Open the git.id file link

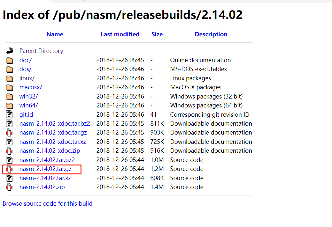pyautogui.click(x=26, y=115)
